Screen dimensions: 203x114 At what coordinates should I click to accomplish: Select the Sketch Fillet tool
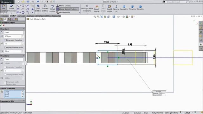pyautogui.click(x=28, y=13)
